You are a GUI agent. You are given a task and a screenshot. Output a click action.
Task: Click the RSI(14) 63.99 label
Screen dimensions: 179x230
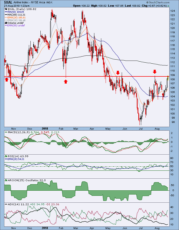18,156
